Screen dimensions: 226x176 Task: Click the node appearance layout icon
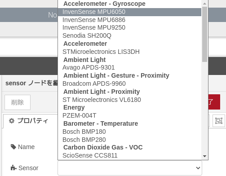(x=219, y=121)
